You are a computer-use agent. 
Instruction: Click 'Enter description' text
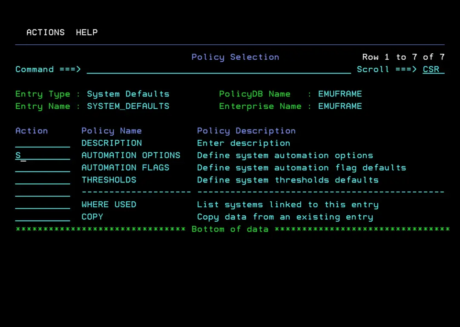[x=244, y=143]
